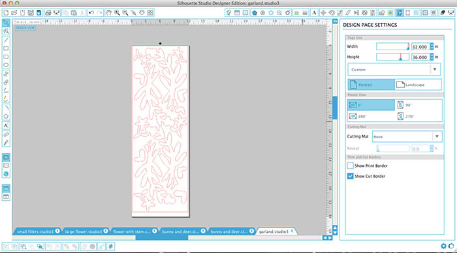
Task: Choose the Select arrow tool in left toolbar
Action: pos(6,23)
